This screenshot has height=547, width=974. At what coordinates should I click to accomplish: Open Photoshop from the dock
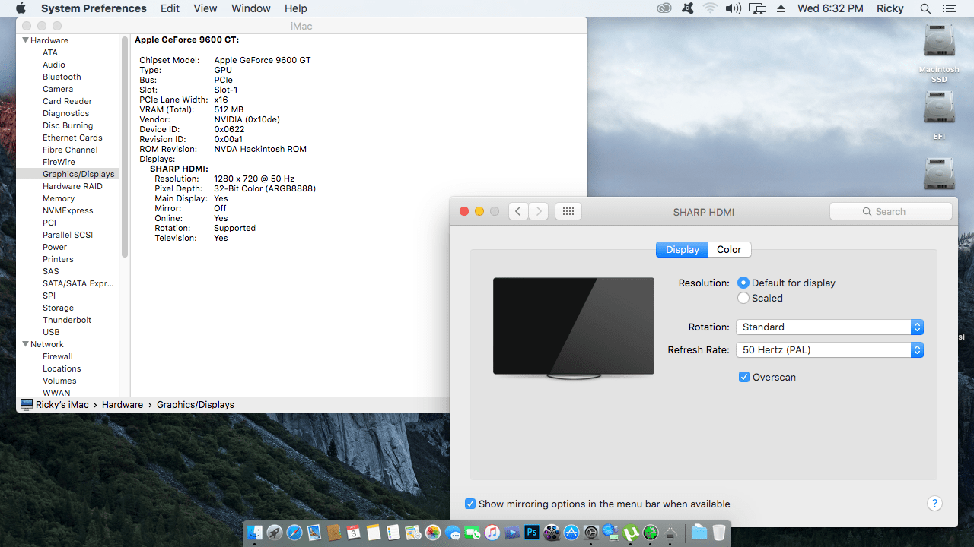click(x=532, y=533)
